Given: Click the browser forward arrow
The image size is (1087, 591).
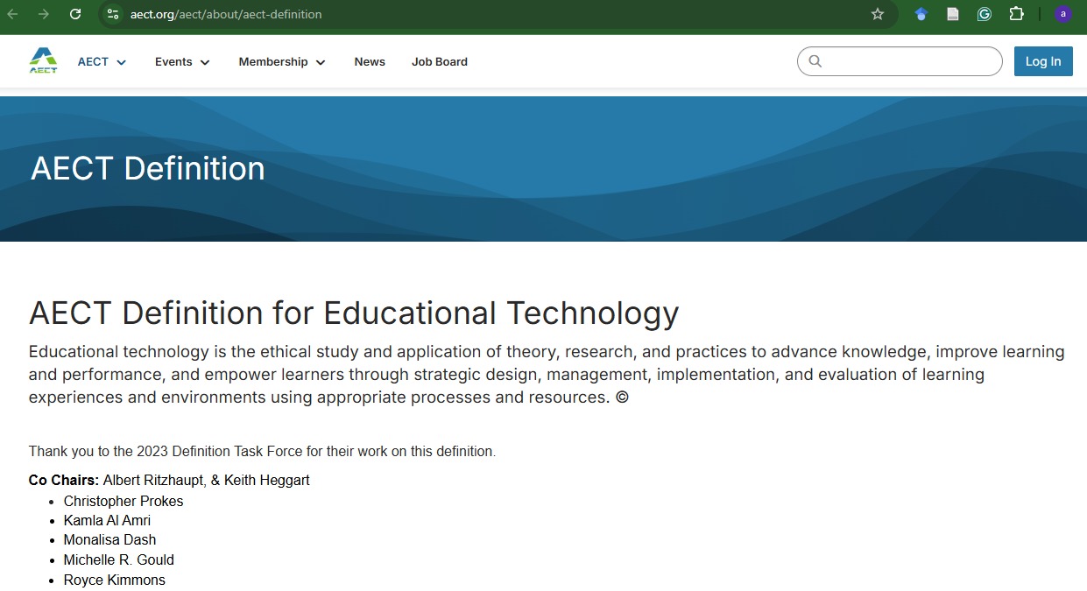Looking at the screenshot, I should tap(44, 14).
